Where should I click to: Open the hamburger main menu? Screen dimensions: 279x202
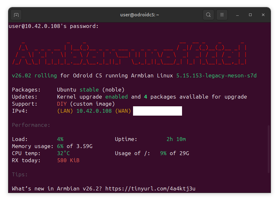(222, 15)
